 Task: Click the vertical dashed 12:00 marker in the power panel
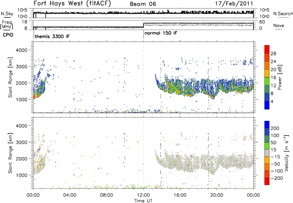[144, 77]
